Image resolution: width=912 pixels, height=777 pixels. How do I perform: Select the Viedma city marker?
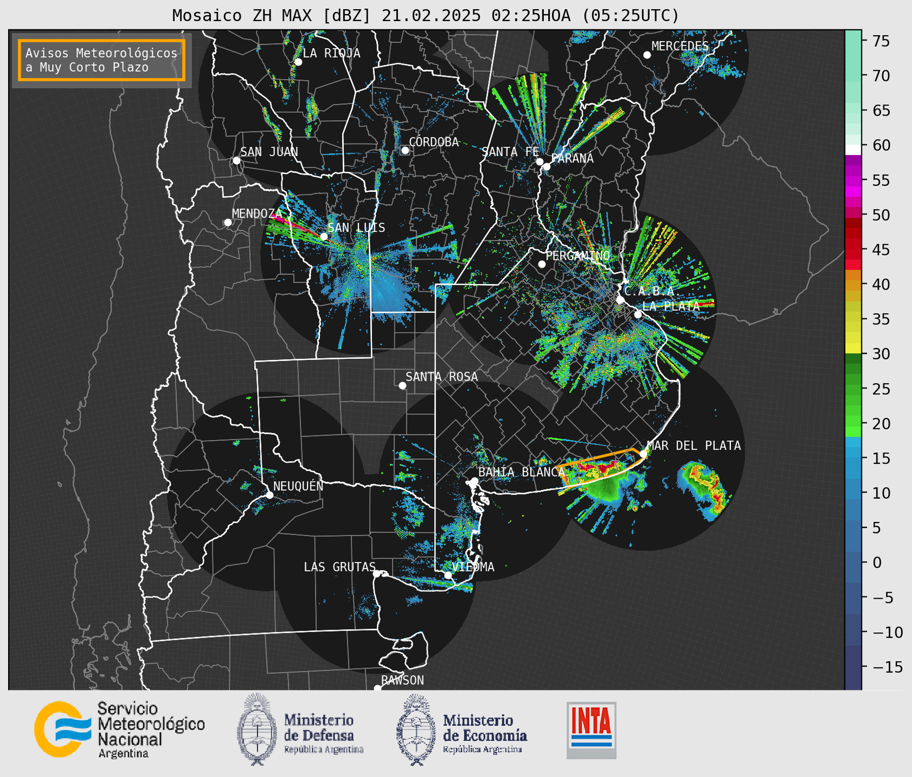[448, 575]
